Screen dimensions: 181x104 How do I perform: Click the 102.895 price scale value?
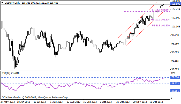pyautogui.click(x=176, y=18)
